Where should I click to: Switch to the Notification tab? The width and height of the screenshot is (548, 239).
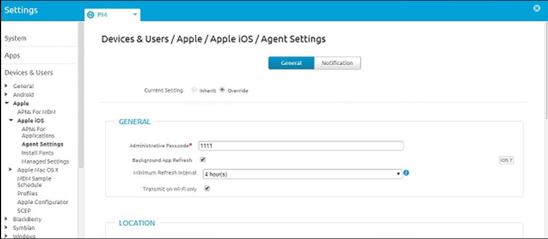pos(337,63)
